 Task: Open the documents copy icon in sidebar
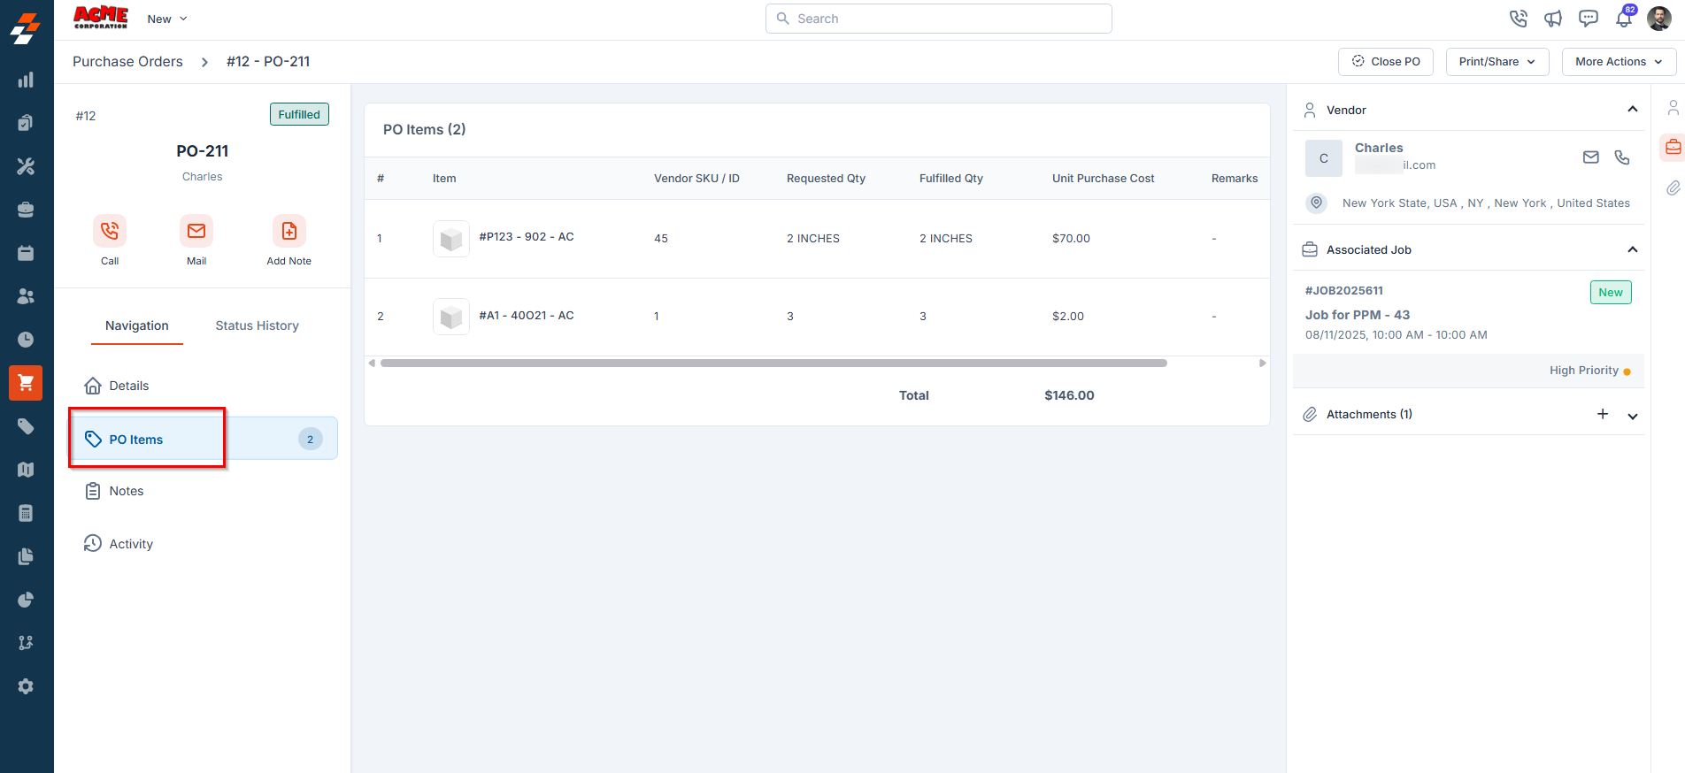point(26,556)
